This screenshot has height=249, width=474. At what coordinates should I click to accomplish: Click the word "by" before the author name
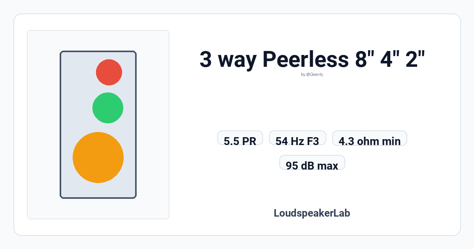(303, 74)
